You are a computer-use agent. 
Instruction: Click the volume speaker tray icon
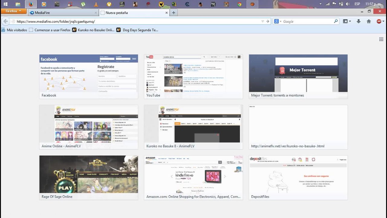point(348,4)
